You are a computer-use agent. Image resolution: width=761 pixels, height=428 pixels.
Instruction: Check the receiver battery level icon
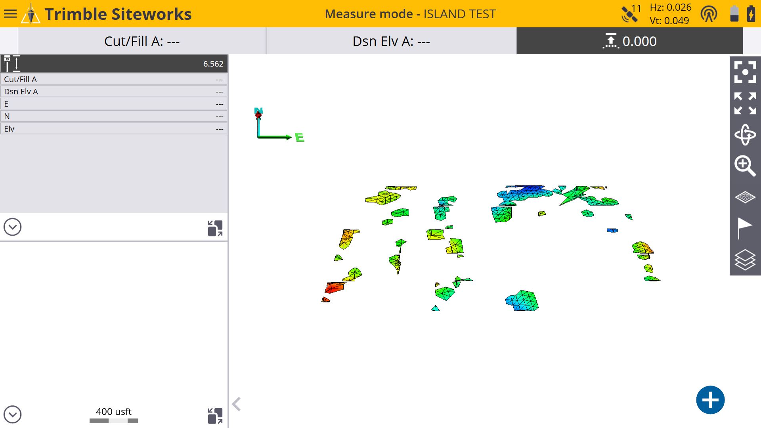734,14
